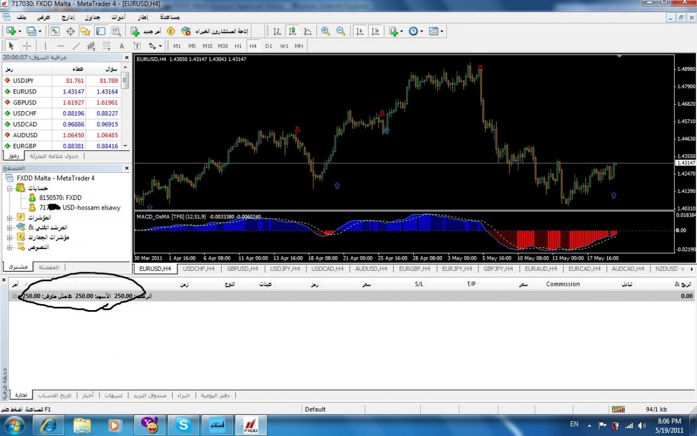Toggle the auto scroll chart icon

click(359, 31)
